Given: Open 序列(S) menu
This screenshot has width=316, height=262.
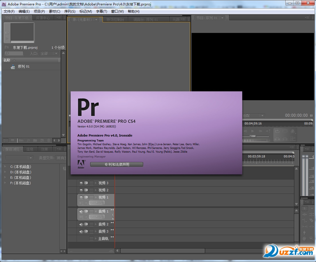Looking at the screenshot, I should pos(70,11).
